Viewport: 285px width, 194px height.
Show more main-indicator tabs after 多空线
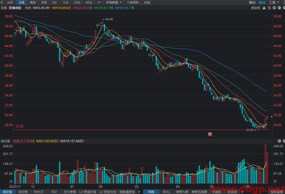tap(242, 192)
